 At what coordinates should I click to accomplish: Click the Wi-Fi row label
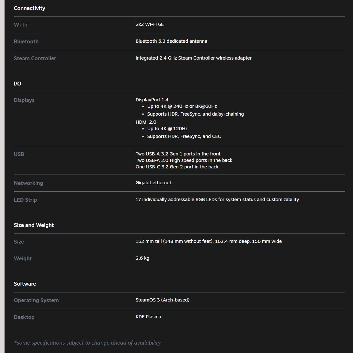[x=20, y=25]
